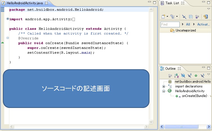
Task: Toggle Hide Static Fields and Methods
Action: click(190, 76)
